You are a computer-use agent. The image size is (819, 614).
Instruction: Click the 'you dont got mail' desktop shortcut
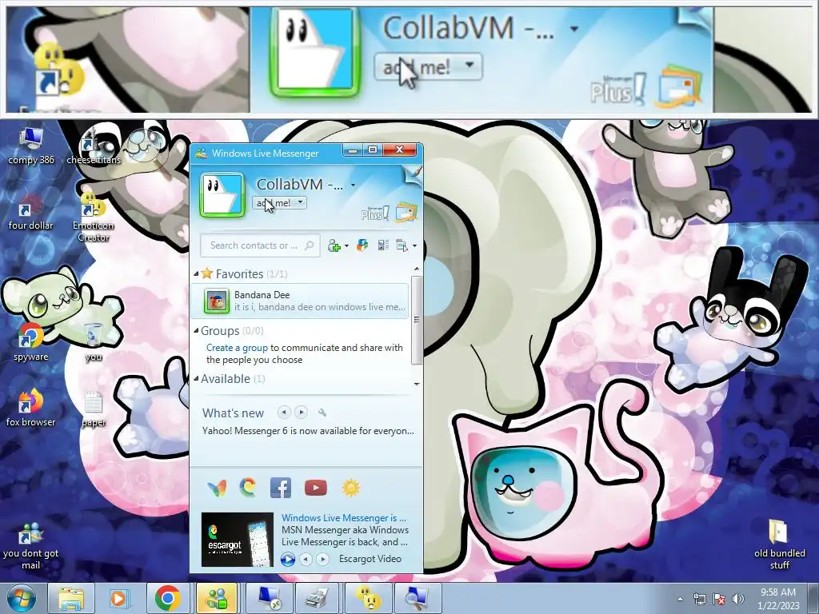click(31, 547)
